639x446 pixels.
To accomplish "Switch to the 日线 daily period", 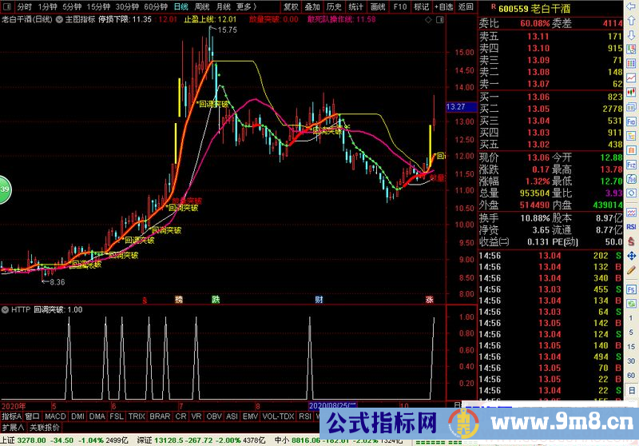I will click(181, 6).
